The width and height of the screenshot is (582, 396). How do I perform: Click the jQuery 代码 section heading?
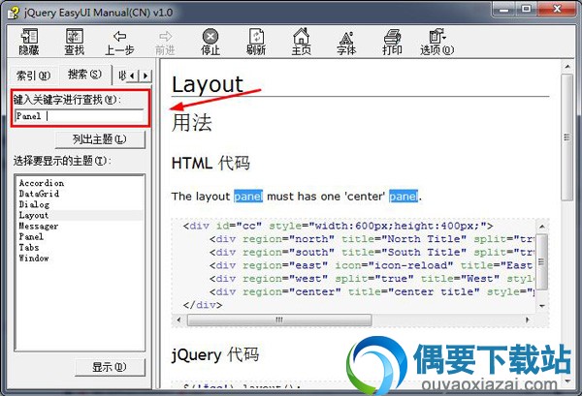[215, 354]
